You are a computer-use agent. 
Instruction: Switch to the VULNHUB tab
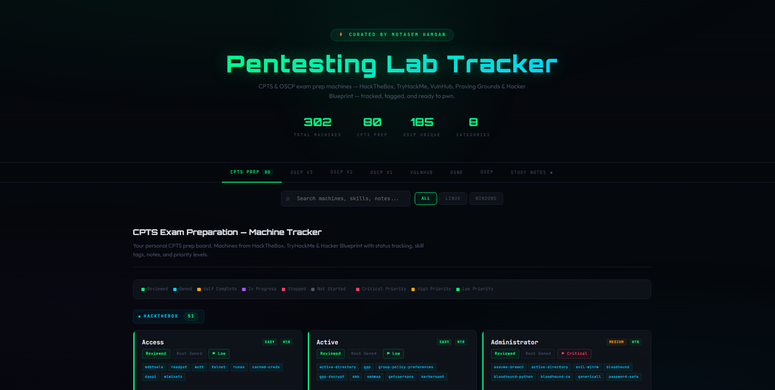point(421,172)
